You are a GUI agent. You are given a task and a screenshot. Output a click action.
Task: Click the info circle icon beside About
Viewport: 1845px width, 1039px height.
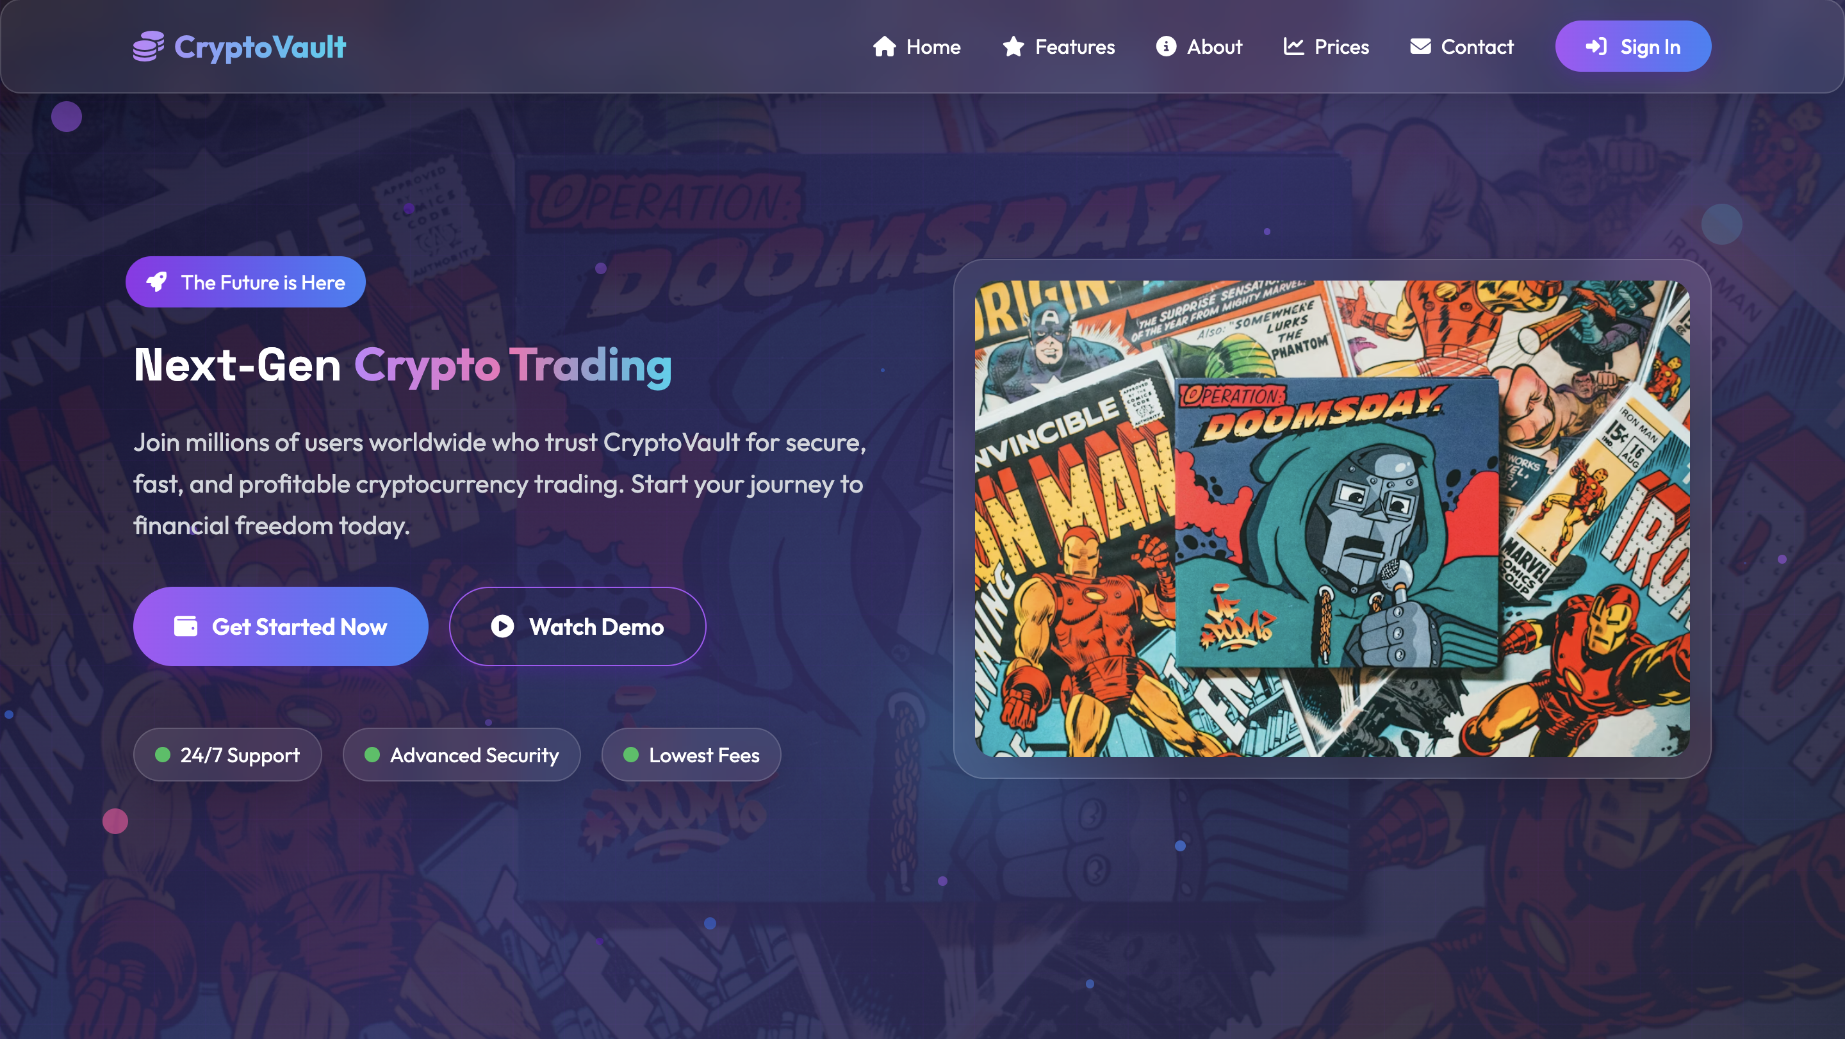click(x=1166, y=47)
